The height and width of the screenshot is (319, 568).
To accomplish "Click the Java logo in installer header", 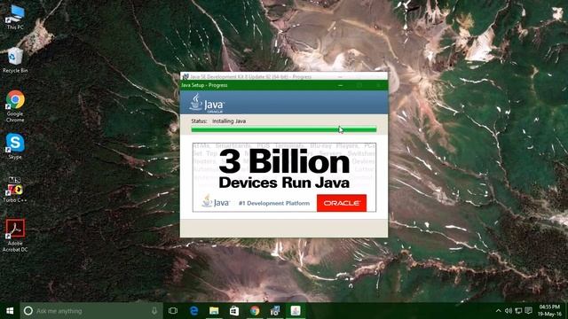I will (207, 103).
